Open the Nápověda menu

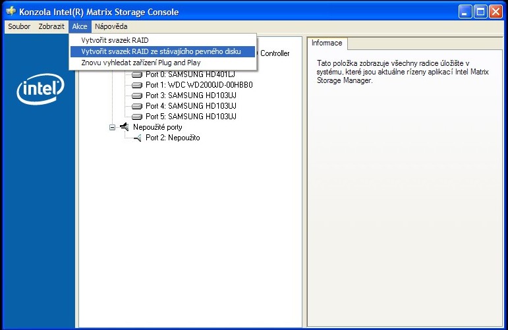pyautogui.click(x=111, y=26)
